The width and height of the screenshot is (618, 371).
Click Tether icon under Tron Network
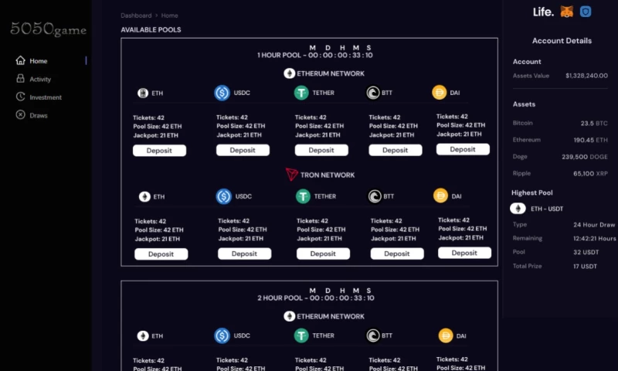(x=302, y=196)
